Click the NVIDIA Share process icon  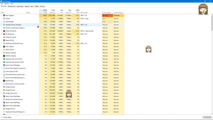pos(4,81)
